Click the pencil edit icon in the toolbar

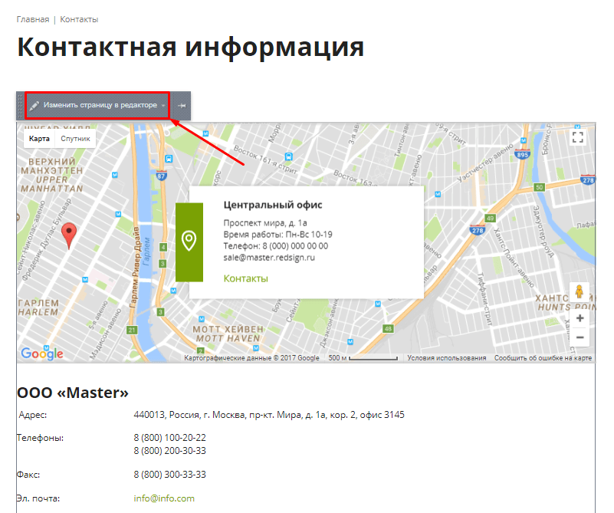(34, 105)
